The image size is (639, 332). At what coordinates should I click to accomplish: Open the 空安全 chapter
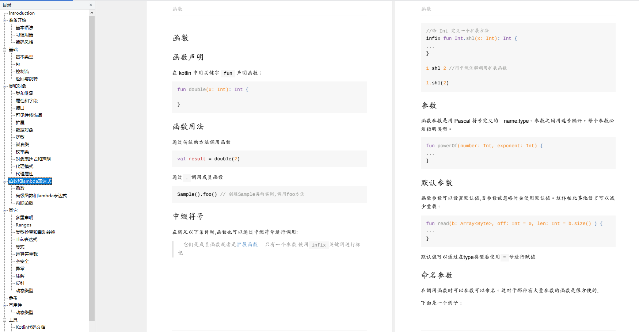coord(22,262)
